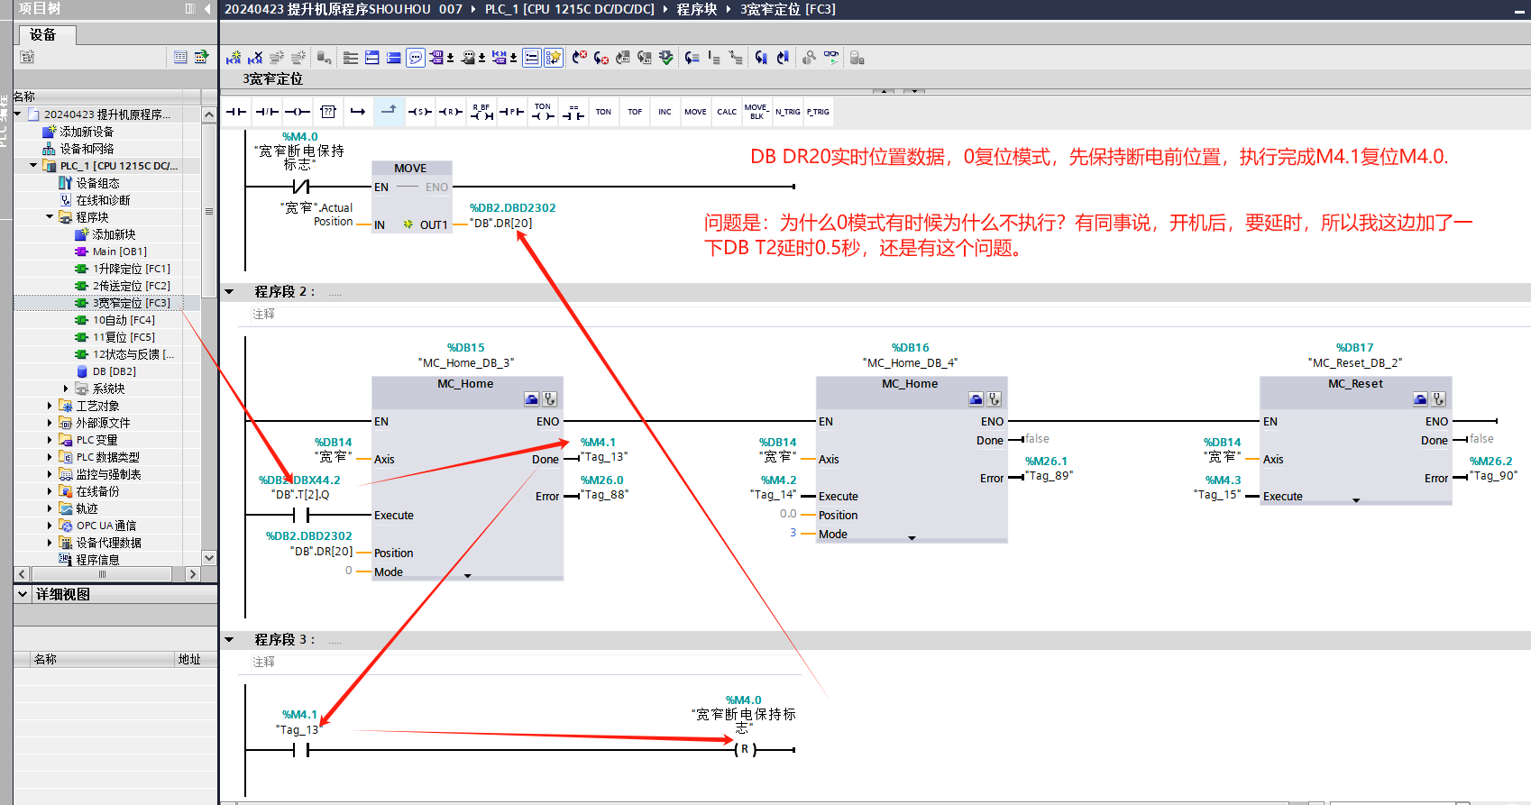Open configuration icon on MC_Home_DB_3 block
Screen dimensions: 1531x805
pos(532,399)
